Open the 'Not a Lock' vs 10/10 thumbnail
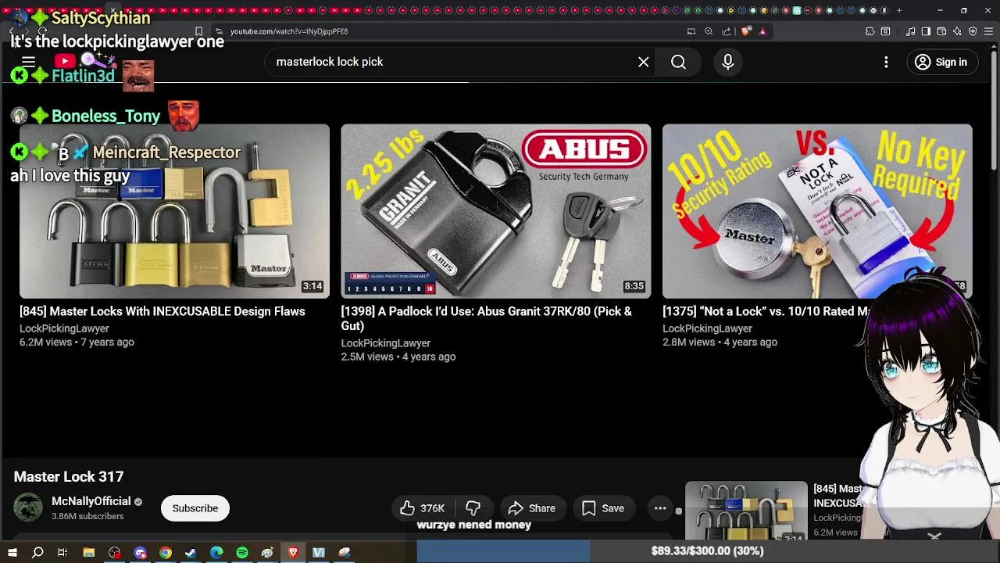 point(817,211)
